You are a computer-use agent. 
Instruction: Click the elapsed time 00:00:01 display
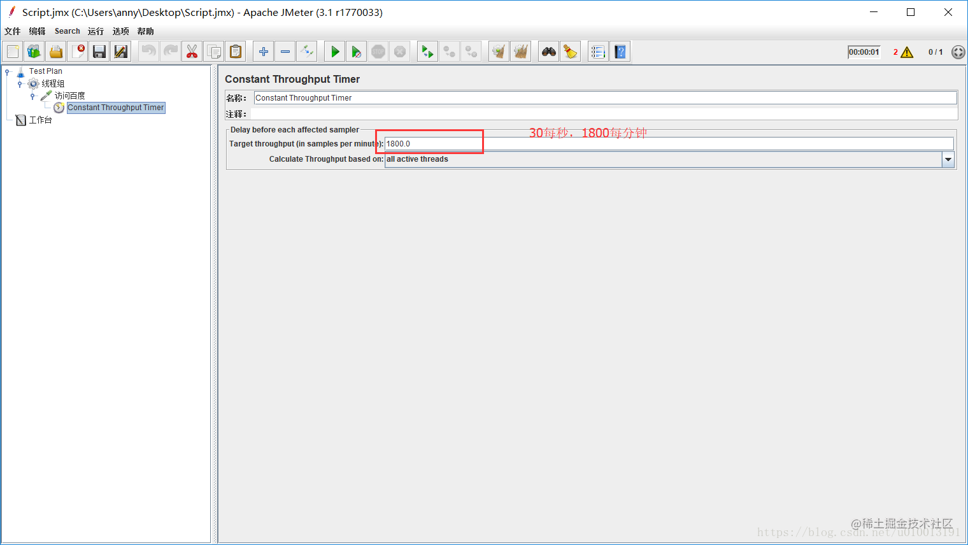click(x=864, y=52)
